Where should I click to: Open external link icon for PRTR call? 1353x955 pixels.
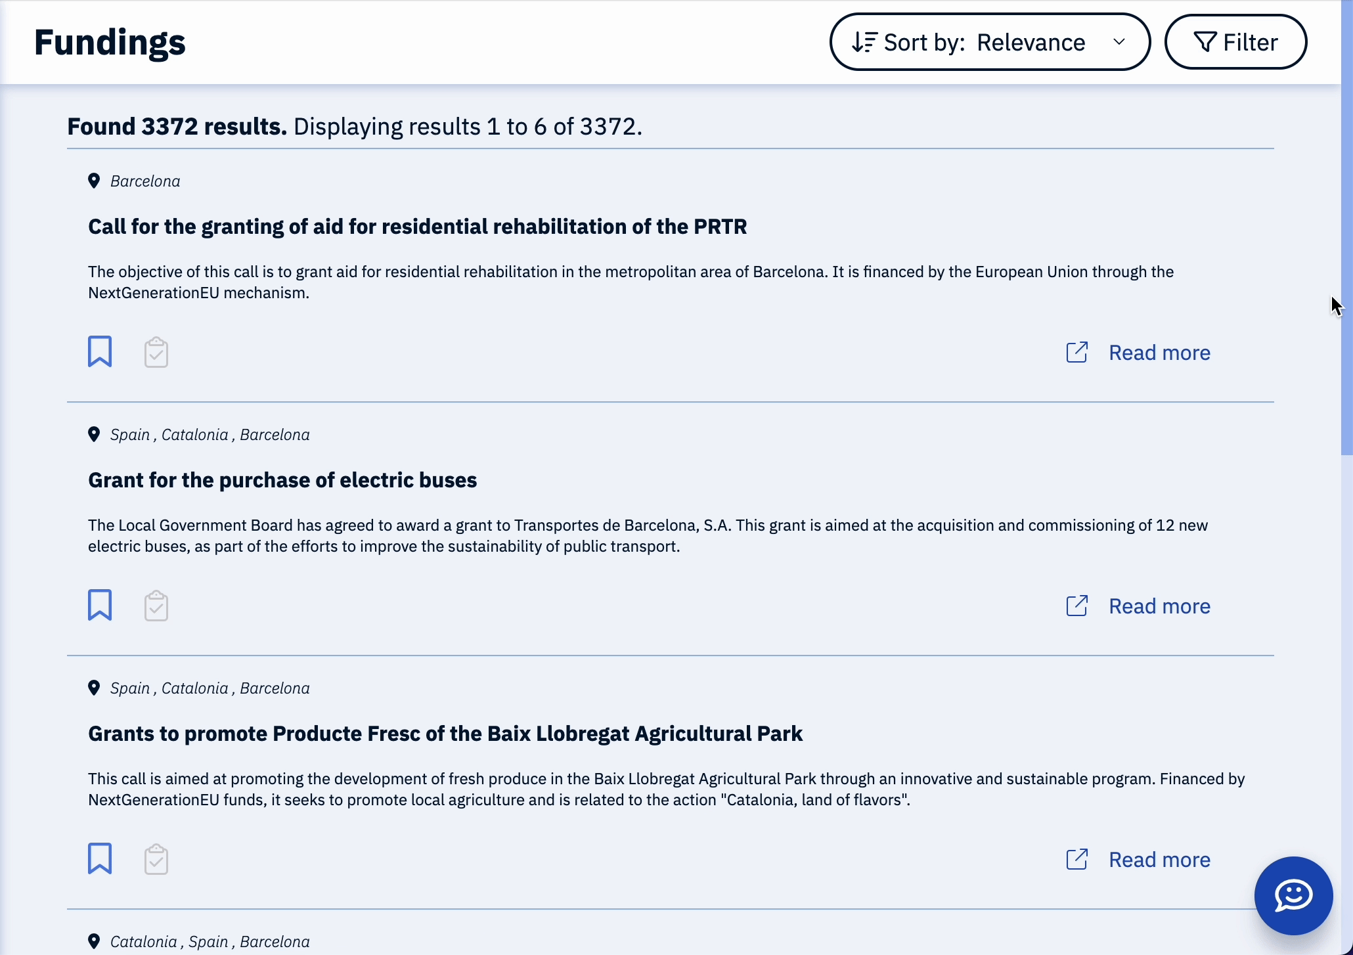tap(1077, 352)
